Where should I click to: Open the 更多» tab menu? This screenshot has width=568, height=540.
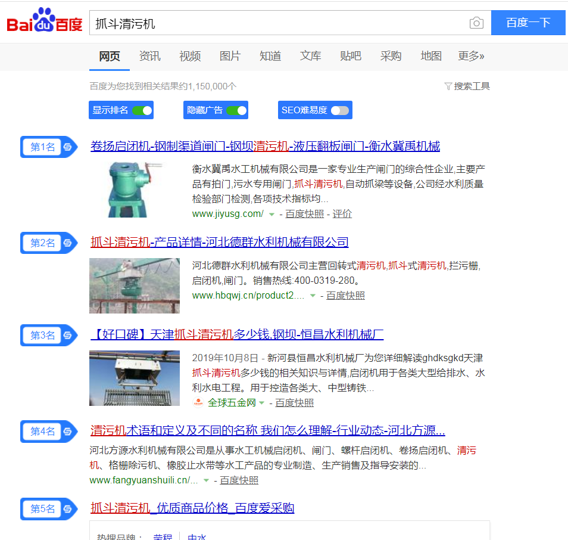471,56
